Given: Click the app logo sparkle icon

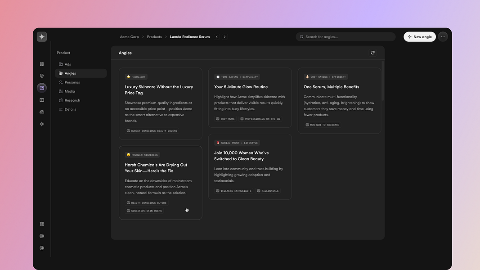Looking at the screenshot, I should [41, 36].
